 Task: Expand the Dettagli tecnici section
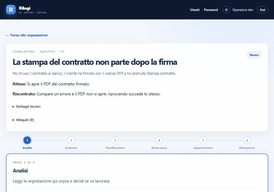pyautogui.click(x=26, y=107)
